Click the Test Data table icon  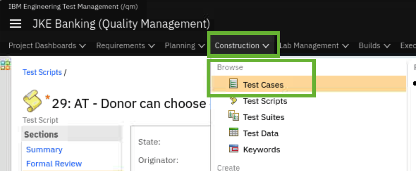pos(233,133)
